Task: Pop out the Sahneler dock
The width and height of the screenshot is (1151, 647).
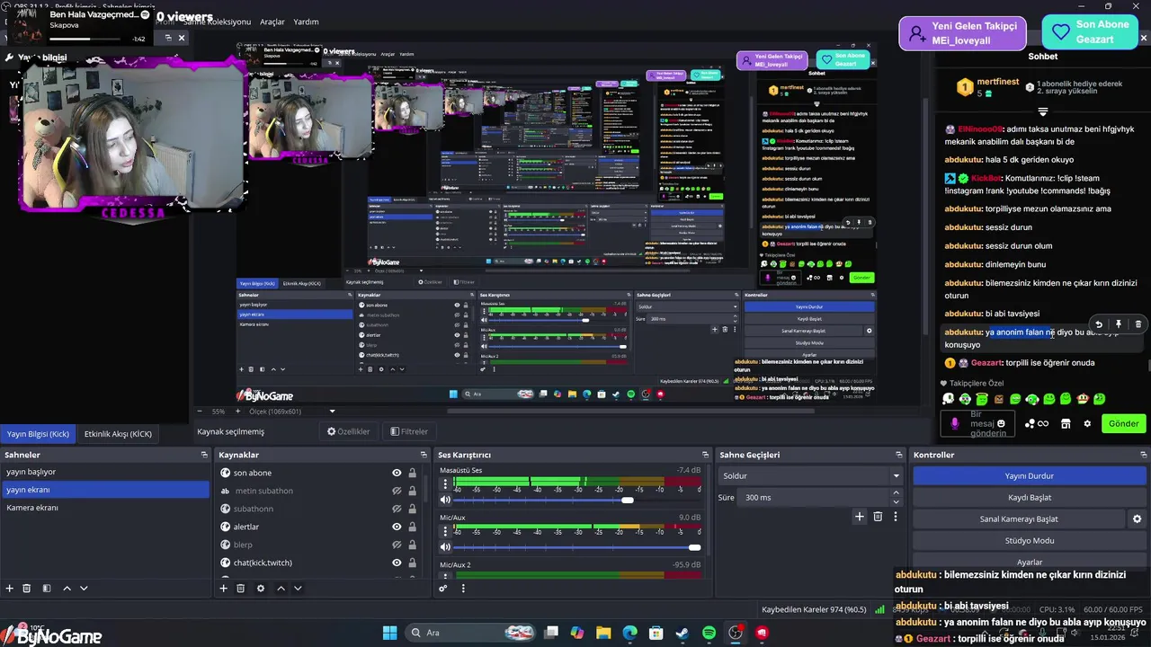Action: pos(204,455)
